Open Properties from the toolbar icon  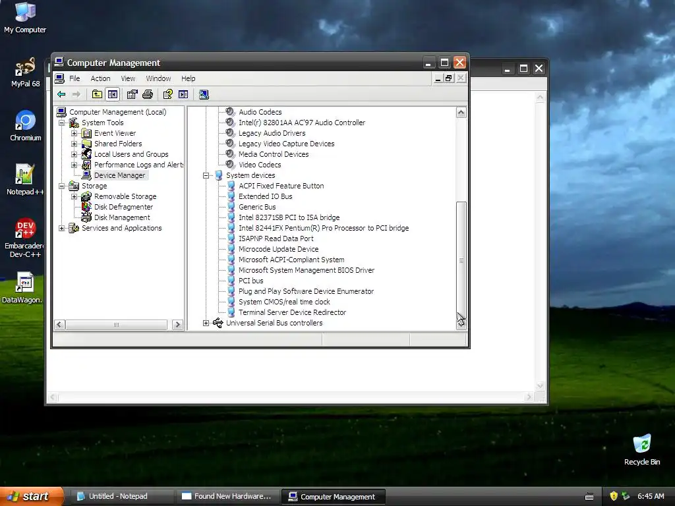[x=132, y=94]
